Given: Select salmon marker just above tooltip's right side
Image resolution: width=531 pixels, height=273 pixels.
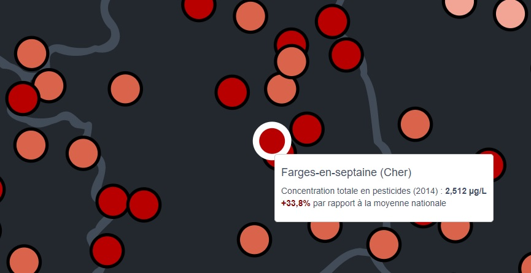Looking at the screenshot, I should 416,124.
